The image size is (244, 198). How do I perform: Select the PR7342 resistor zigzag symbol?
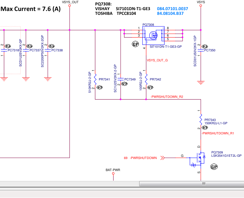(146, 79)
